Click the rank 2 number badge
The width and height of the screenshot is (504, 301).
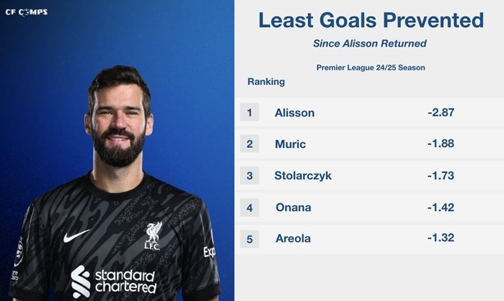(249, 143)
